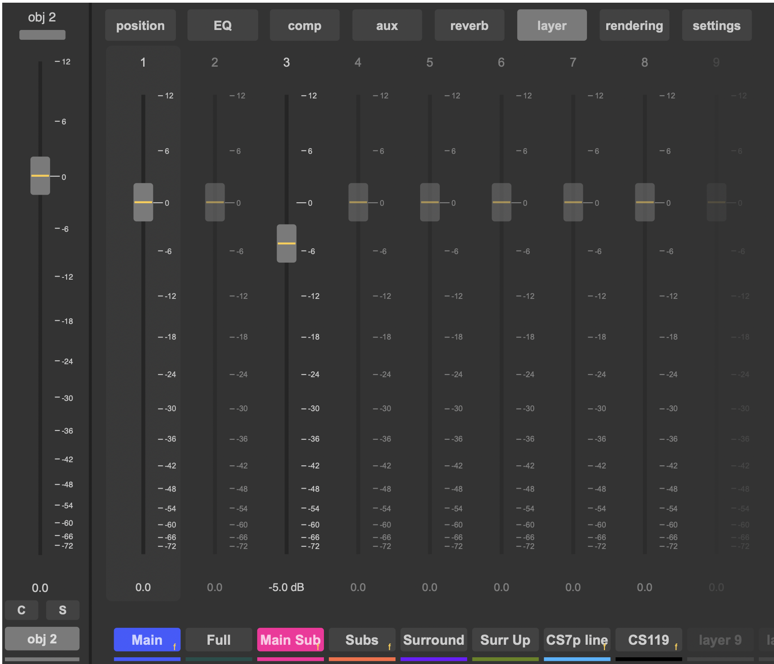
Task: Click the obj 2 master fader handle
Action: coord(40,175)
